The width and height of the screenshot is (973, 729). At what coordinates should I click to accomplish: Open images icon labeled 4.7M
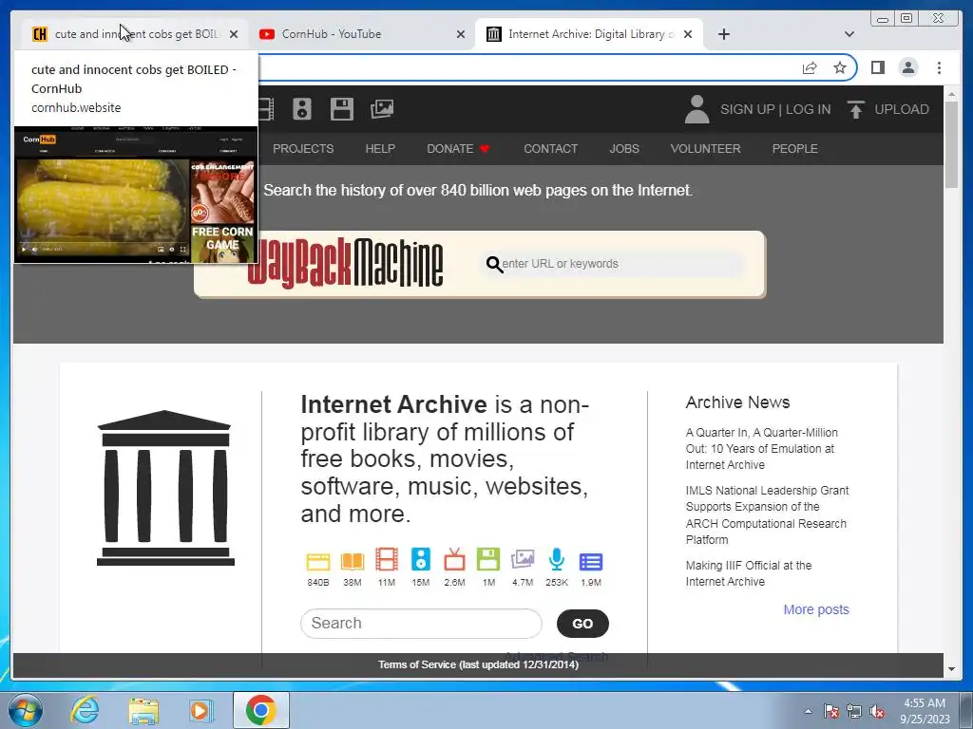pyautogui.click(x=523, y=560)
